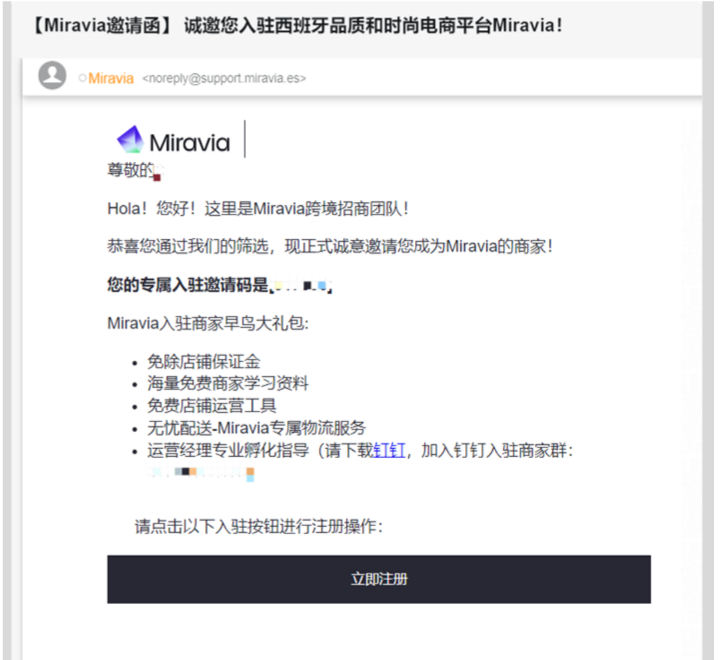726x660 pixels.
Task: Click the 无忧配送-Miravia专属物流服务 bullet item
Action: point(256,428)
